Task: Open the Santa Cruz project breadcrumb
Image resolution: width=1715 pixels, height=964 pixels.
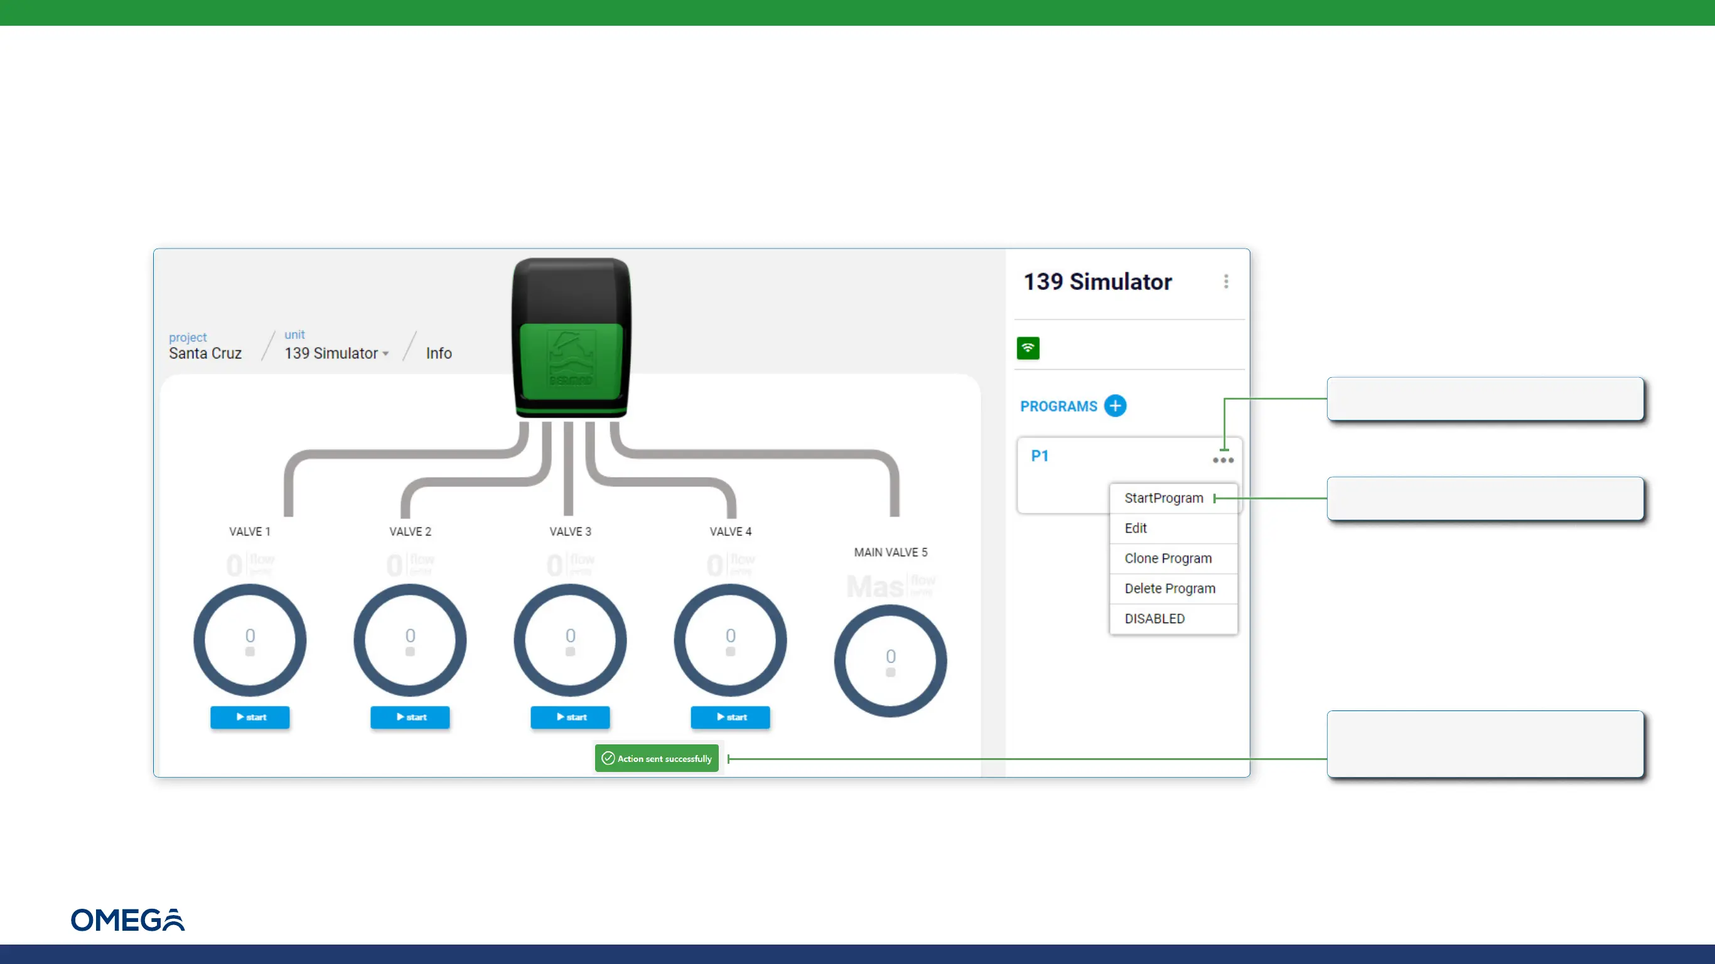Action: click(x=205, y=353)
